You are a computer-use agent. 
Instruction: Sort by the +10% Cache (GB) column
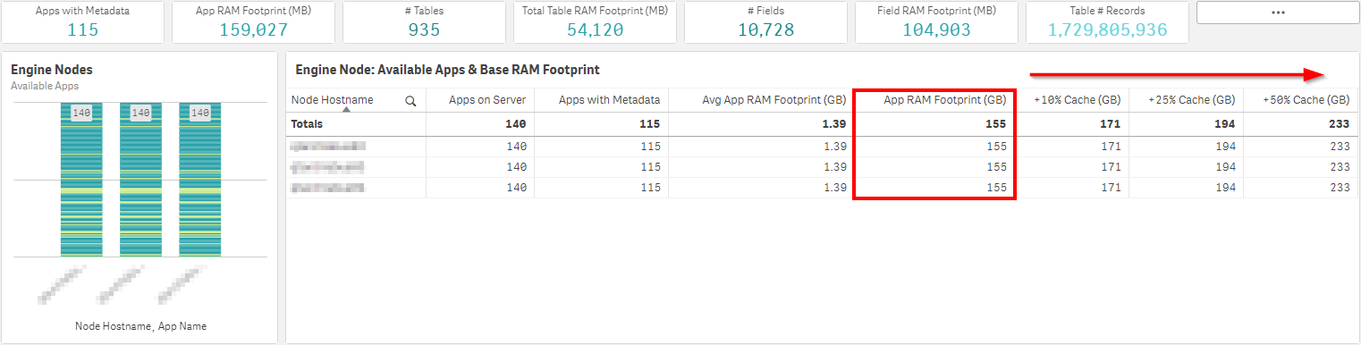pyautogui.click(x=1078, y=100)
